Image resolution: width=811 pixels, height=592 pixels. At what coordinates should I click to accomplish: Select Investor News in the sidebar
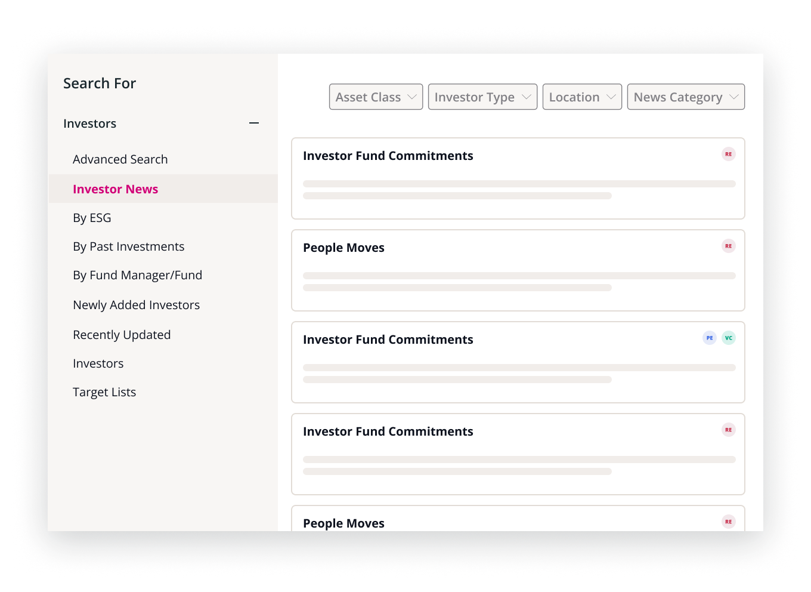click(x=115, y=189)
